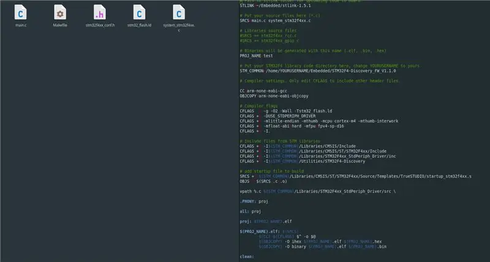Click the commented stm32f4xx_rcc.c line

[268, 36]
